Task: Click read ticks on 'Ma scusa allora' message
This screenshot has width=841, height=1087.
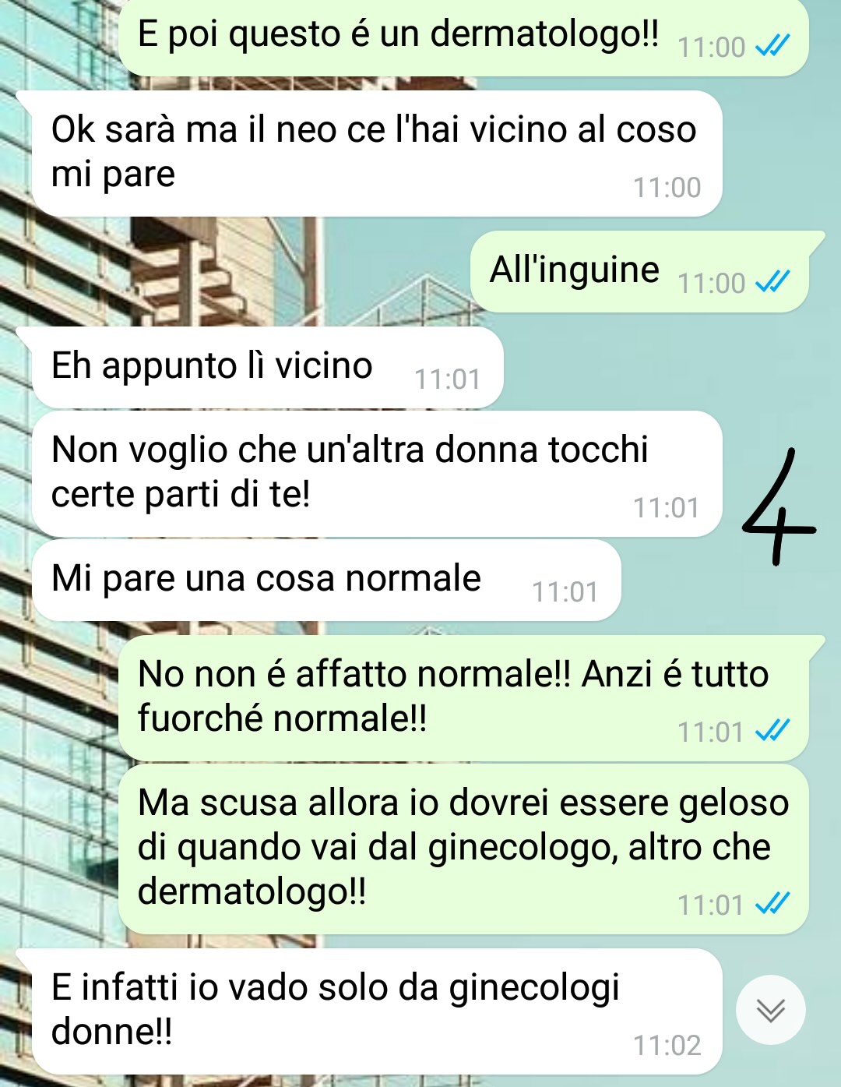Action: pyautogui.click(x=773, y=903)
